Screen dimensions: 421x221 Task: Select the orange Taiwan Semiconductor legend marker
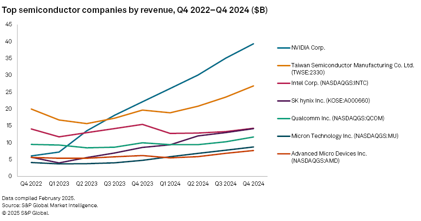point(284,65)
